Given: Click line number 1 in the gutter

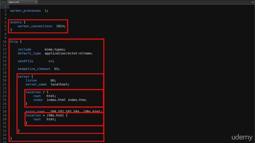Looking at the screenshot, I should (5, 7).
